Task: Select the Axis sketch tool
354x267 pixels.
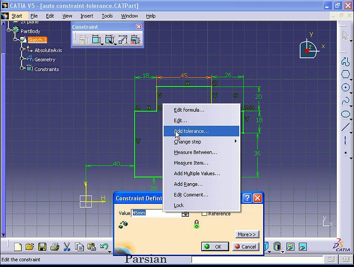Action: point(345,140)
